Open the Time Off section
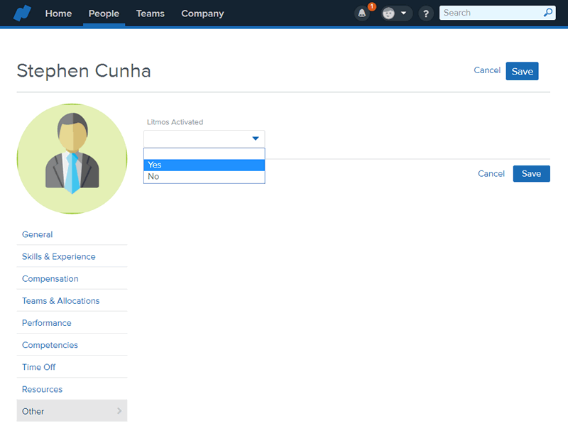This screenshot has width=568, height=426. point(38,367)
